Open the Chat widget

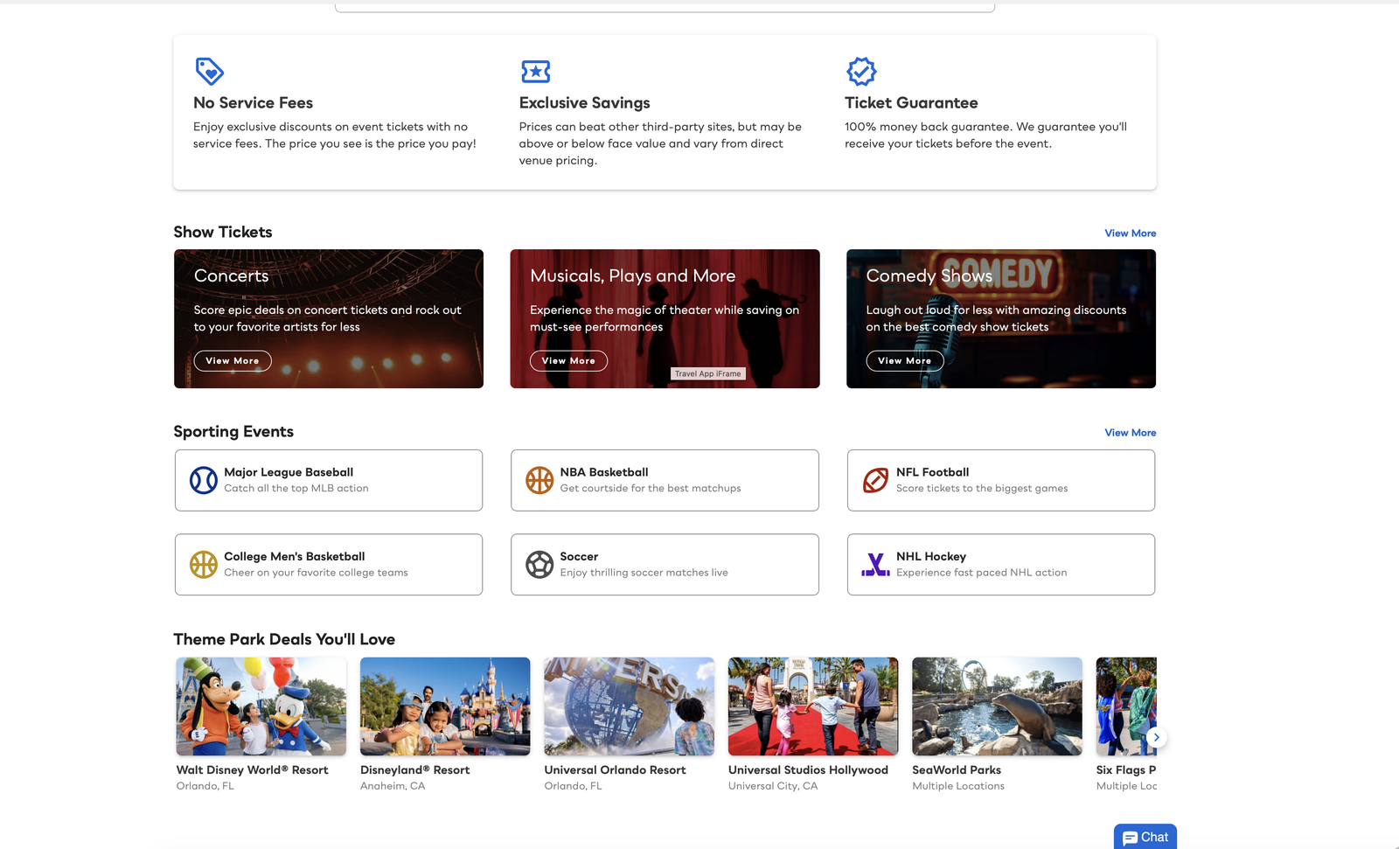click(1145, 837)
